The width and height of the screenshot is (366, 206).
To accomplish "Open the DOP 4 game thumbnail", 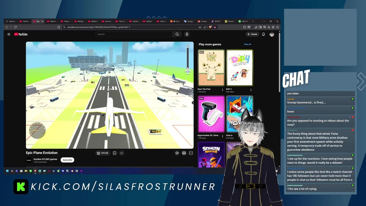I will [x=240, y=68].
